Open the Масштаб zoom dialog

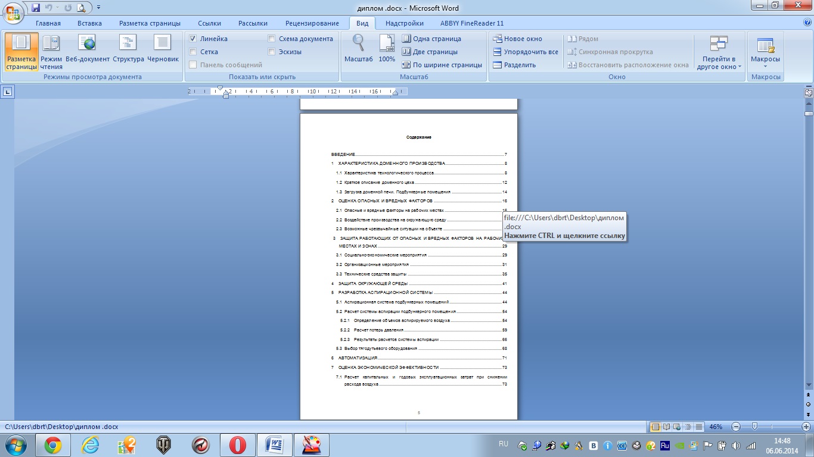pyautogui.click(x=359, y=49)
